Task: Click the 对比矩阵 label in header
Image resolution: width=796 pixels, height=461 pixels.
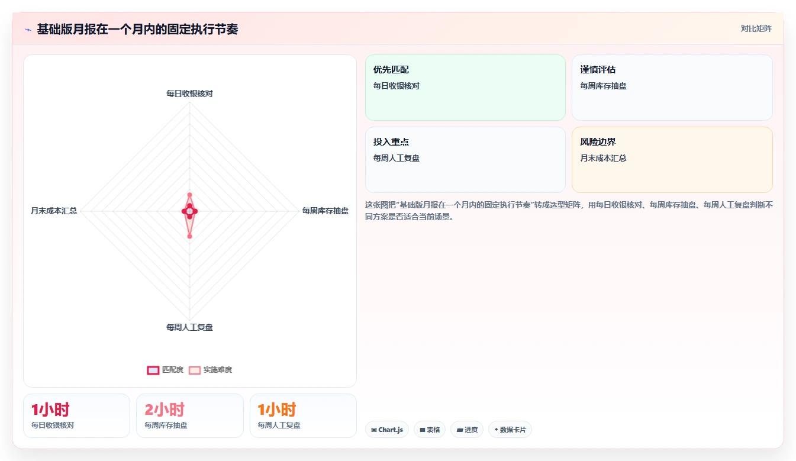Action: 756,28
